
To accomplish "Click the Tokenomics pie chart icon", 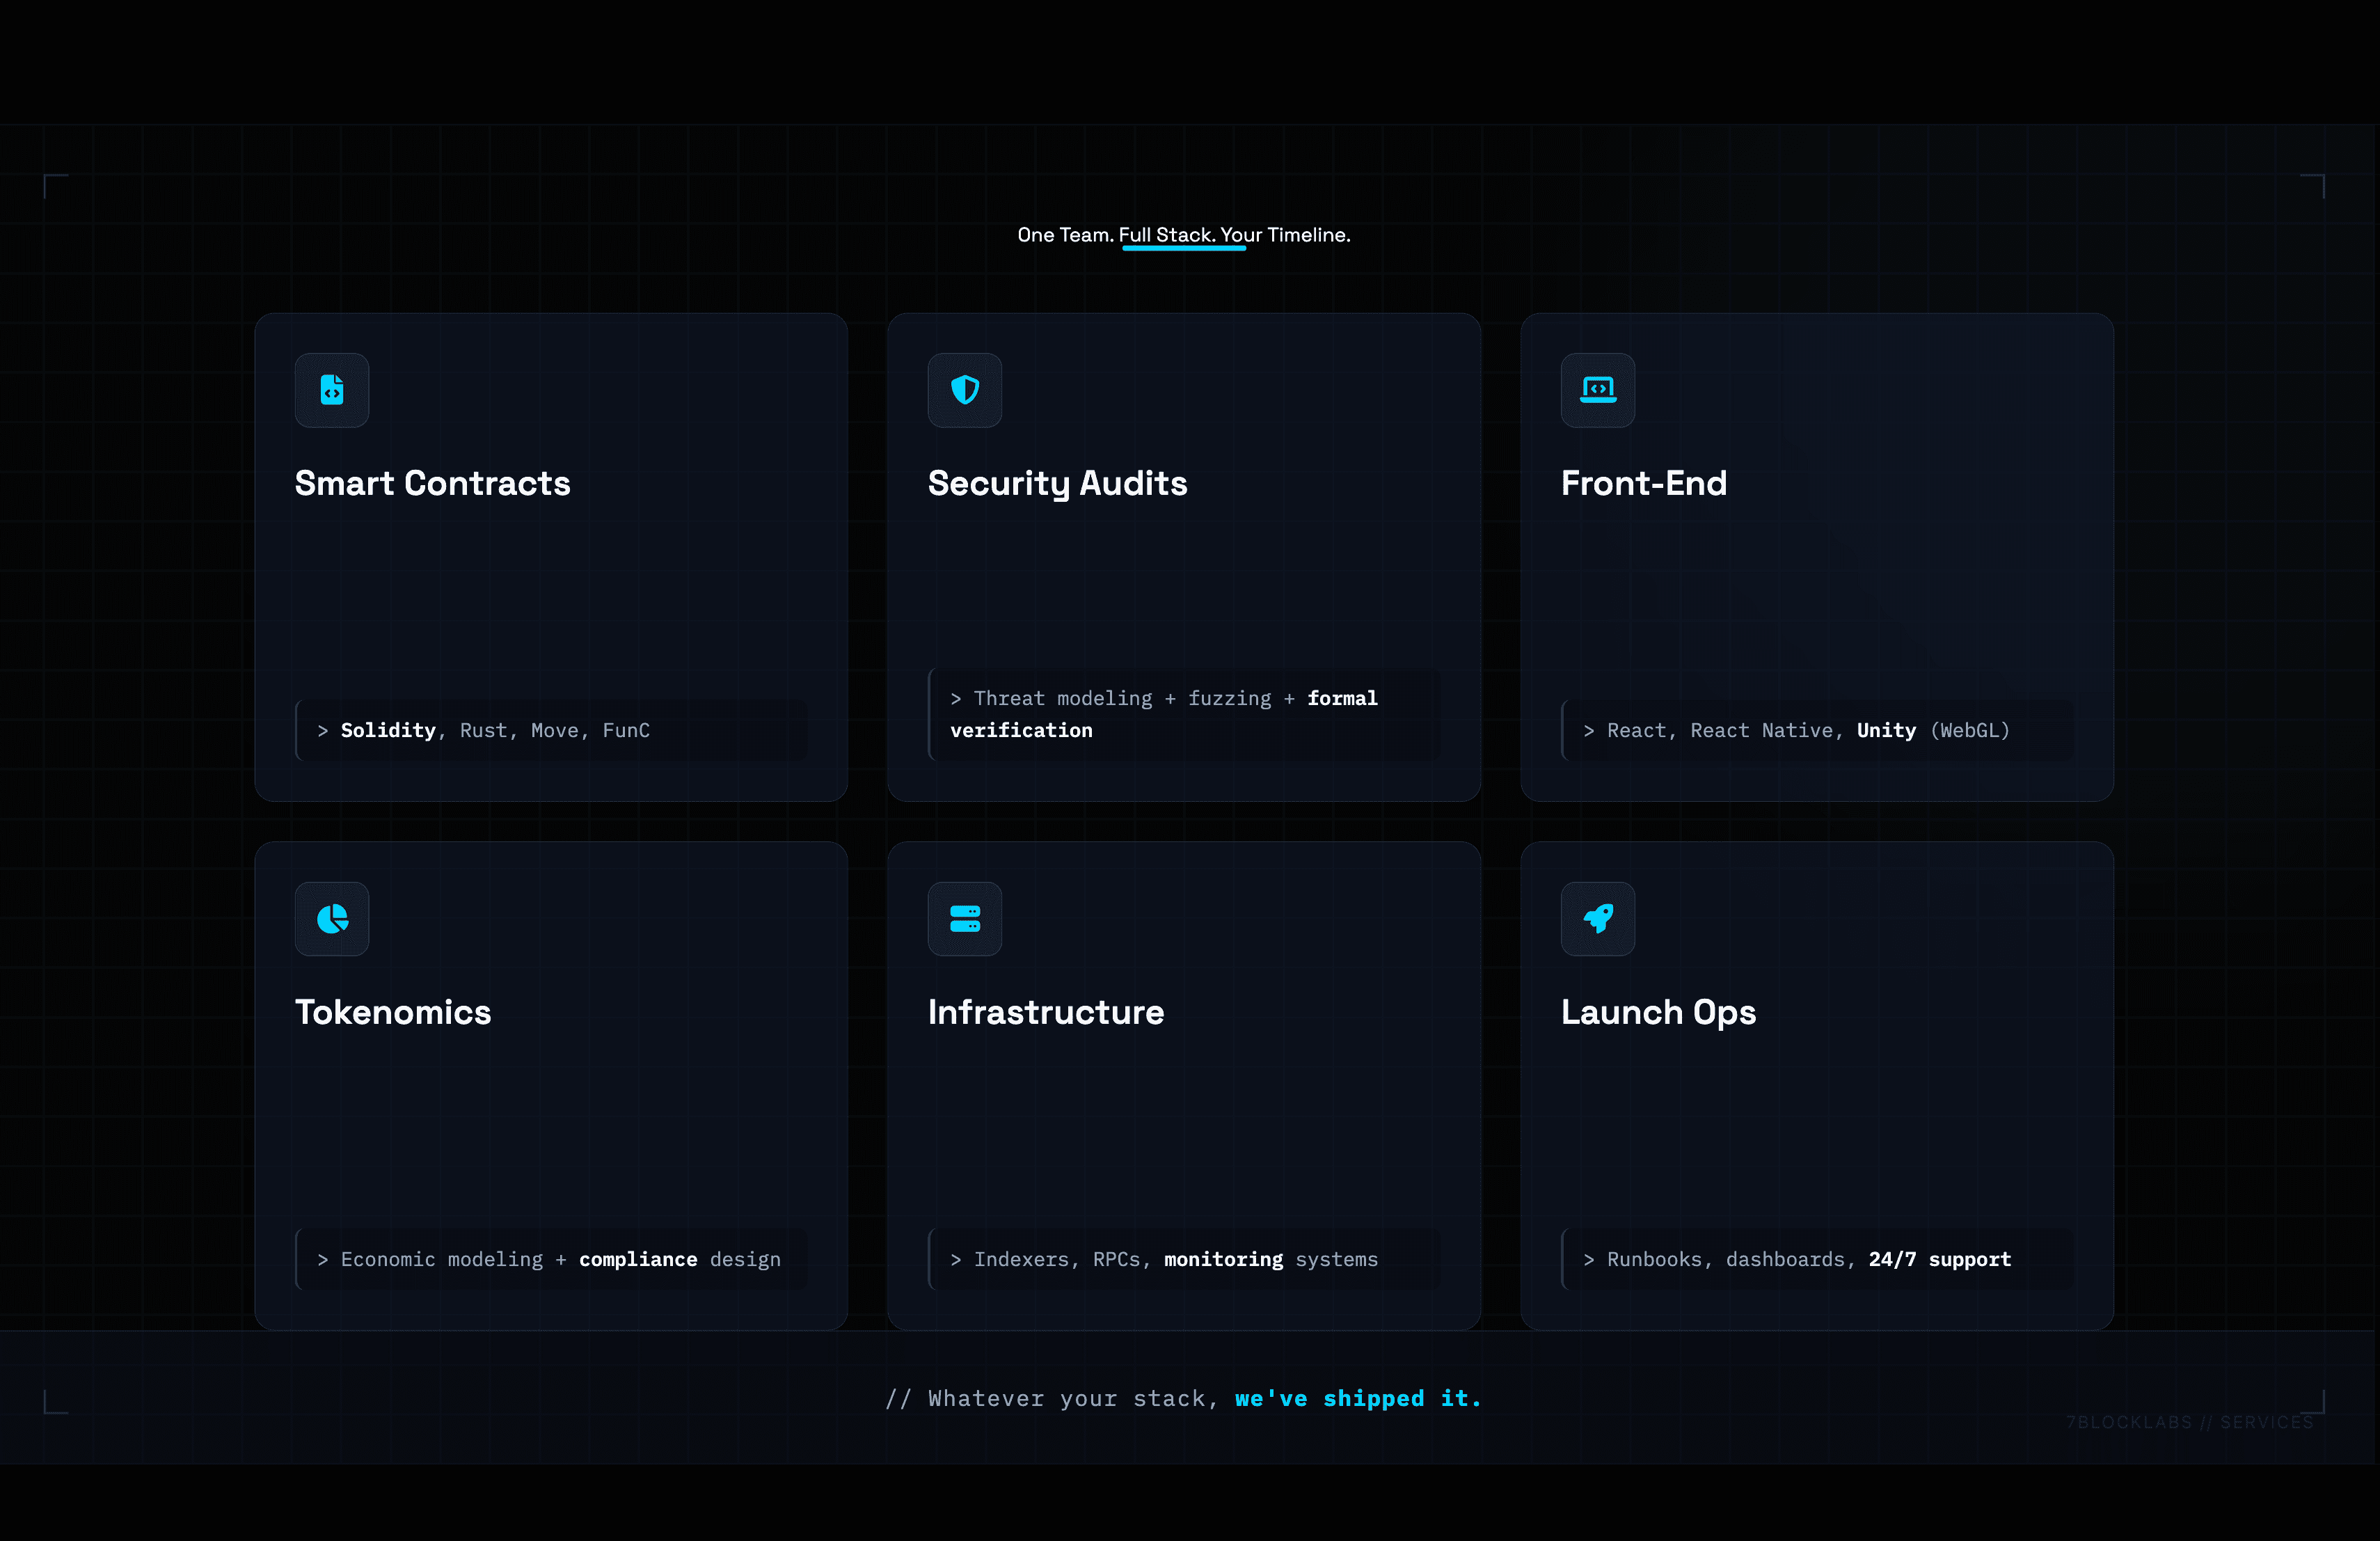I will point(332,918).
